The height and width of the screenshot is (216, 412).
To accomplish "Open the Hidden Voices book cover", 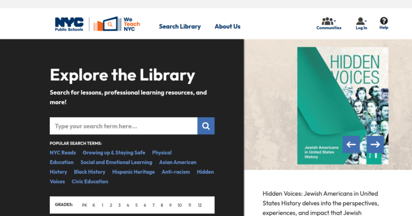I will coord(343,106).
